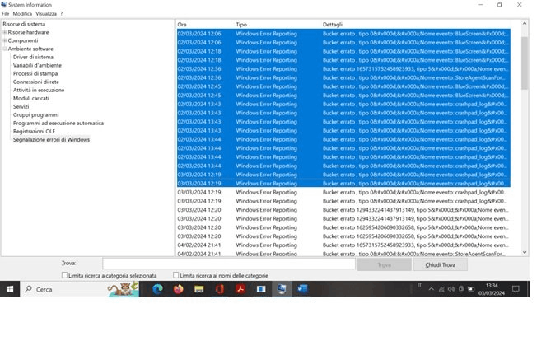This screenshot has height=341, width=560.
Task: Select the 04/02/2024 21:41 row with bucket 1657315752458923933
Action: click(343, 245)
